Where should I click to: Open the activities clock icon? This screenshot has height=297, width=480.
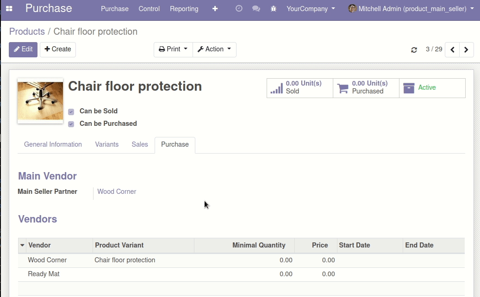pyautogui.click(x=239, y=9)
